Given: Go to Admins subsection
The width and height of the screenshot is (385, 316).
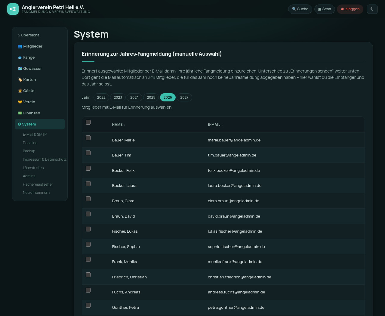Looking at the screenshot, I should click(29, 176).
